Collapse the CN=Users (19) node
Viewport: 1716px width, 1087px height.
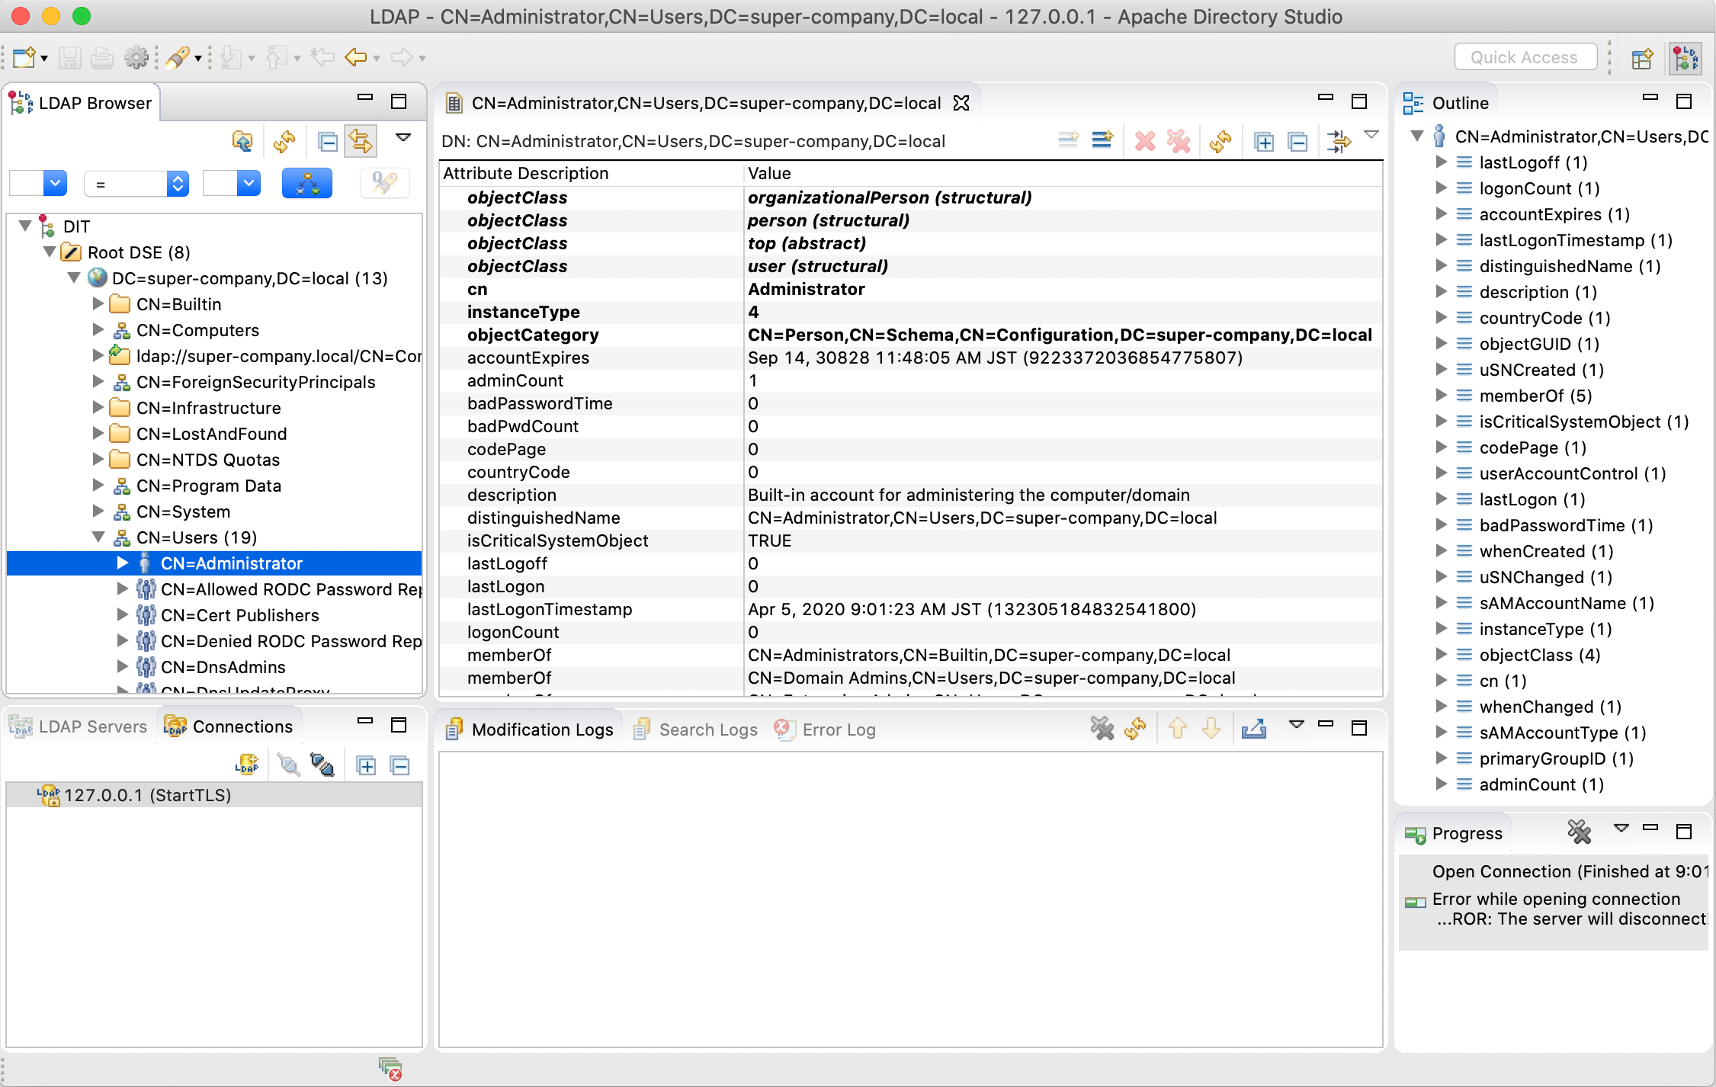[98, 537]
